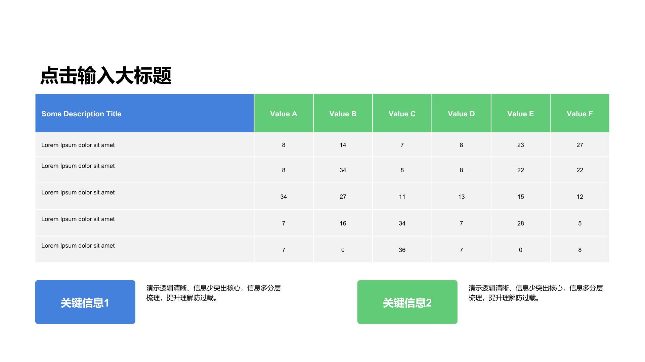Image resolution: width=645 pixels, height=362 pixels.
Task: Click the first Lorem Ipsum row label
Action: click(78, 145)
